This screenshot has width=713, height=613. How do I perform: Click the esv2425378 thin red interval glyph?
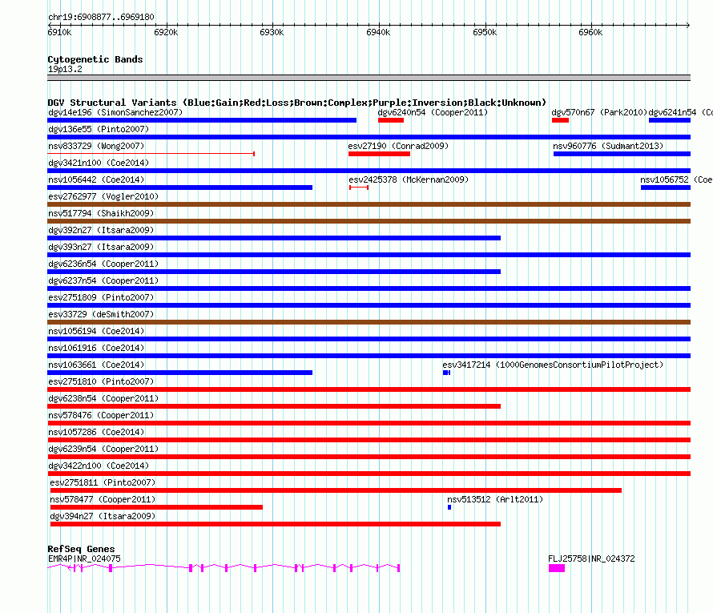click(x=359, y=188)
